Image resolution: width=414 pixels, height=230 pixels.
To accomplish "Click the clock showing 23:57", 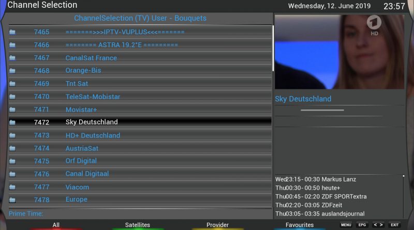I will [x=394, y=6].
